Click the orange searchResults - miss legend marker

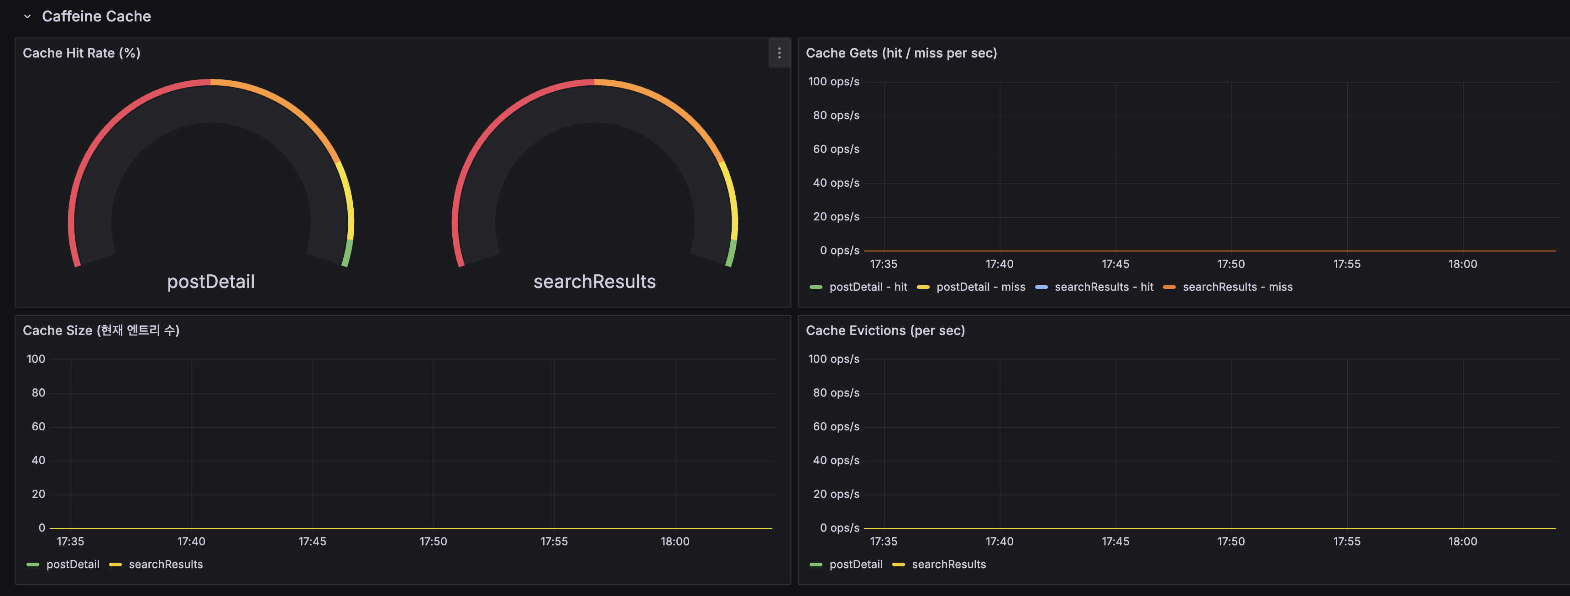[1172, 287]
